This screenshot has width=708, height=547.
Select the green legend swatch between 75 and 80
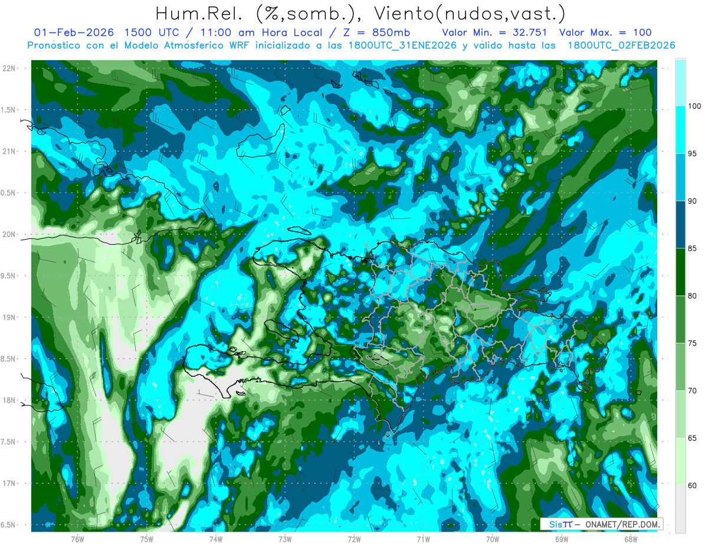680,319
